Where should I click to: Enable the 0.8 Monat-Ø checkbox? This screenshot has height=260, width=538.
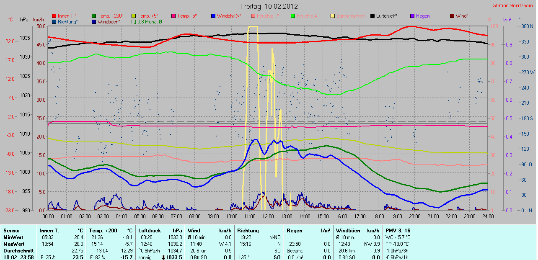(134, 22)
